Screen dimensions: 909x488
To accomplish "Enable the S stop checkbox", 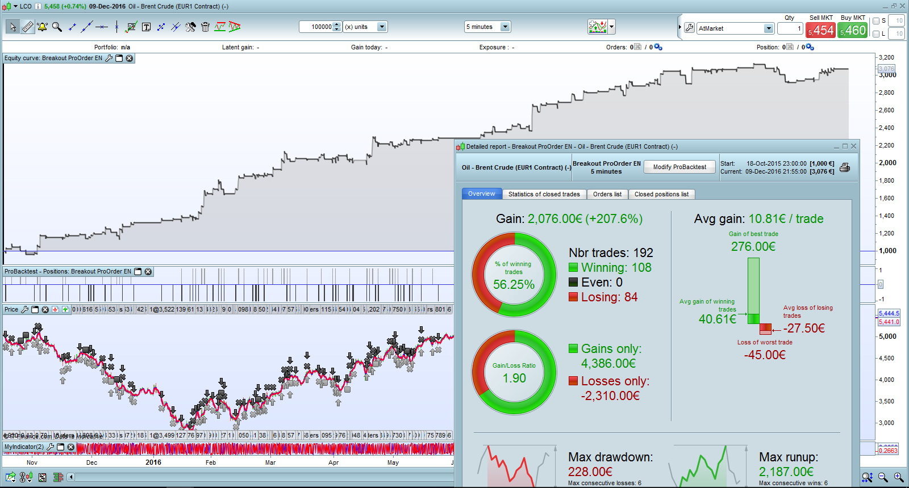I will click(x=876, y=21).
